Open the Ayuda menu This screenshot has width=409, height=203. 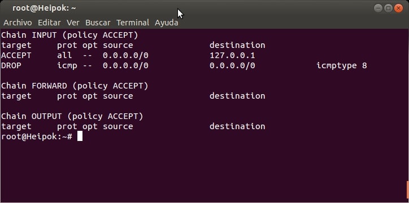[167, 23]
